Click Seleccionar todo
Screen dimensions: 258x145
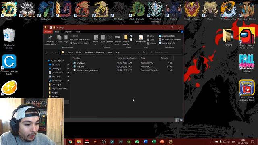[x=167, y=36]
